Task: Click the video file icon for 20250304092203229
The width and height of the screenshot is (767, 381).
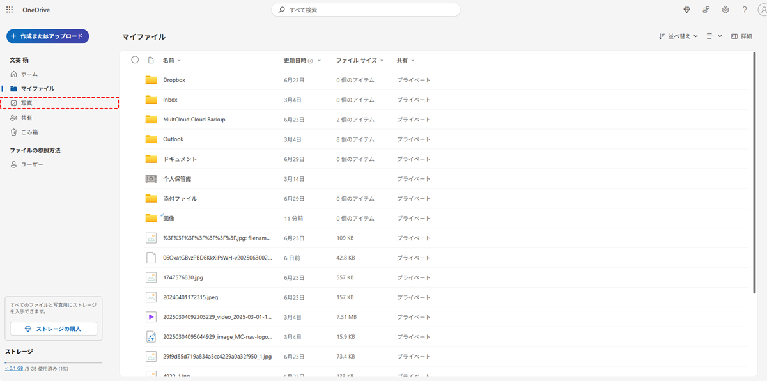Action: [x=151, y=317]
